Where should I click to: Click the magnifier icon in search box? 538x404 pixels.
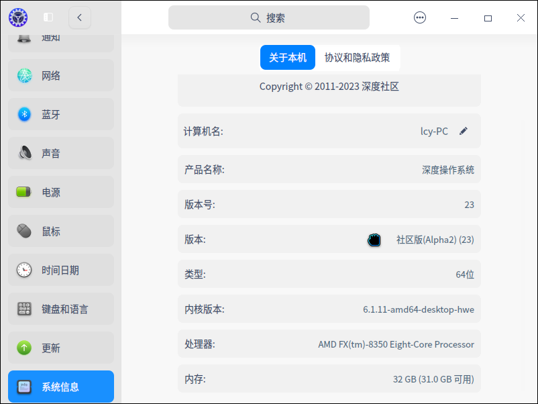256,17
